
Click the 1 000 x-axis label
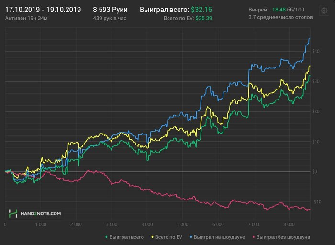41,224
